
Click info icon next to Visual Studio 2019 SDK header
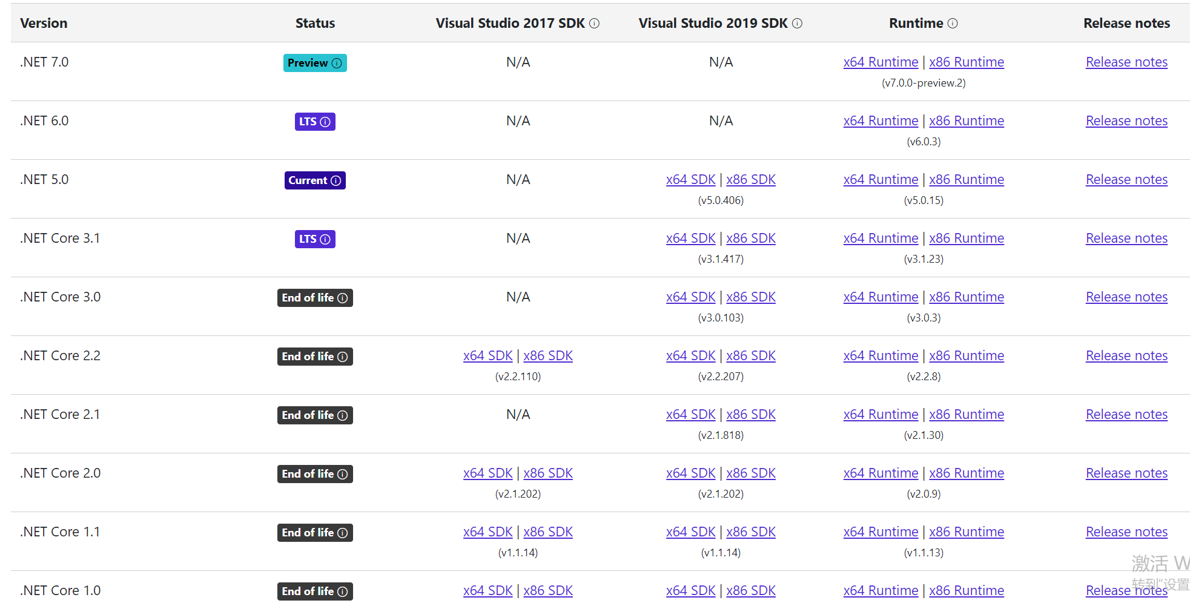797,23
